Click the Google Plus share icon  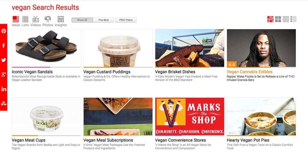point(4,74)
